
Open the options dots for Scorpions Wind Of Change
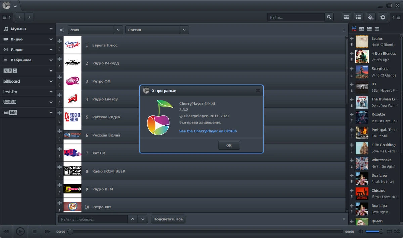pyautogui.click(x=352, y=75)
